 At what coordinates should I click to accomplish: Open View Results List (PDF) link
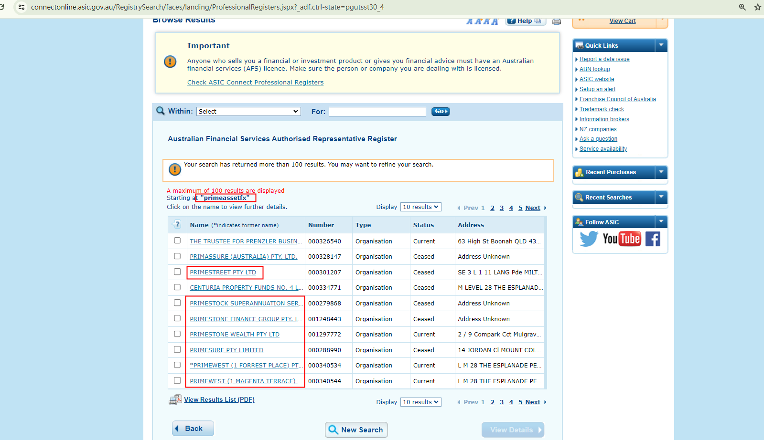point(219,400)
